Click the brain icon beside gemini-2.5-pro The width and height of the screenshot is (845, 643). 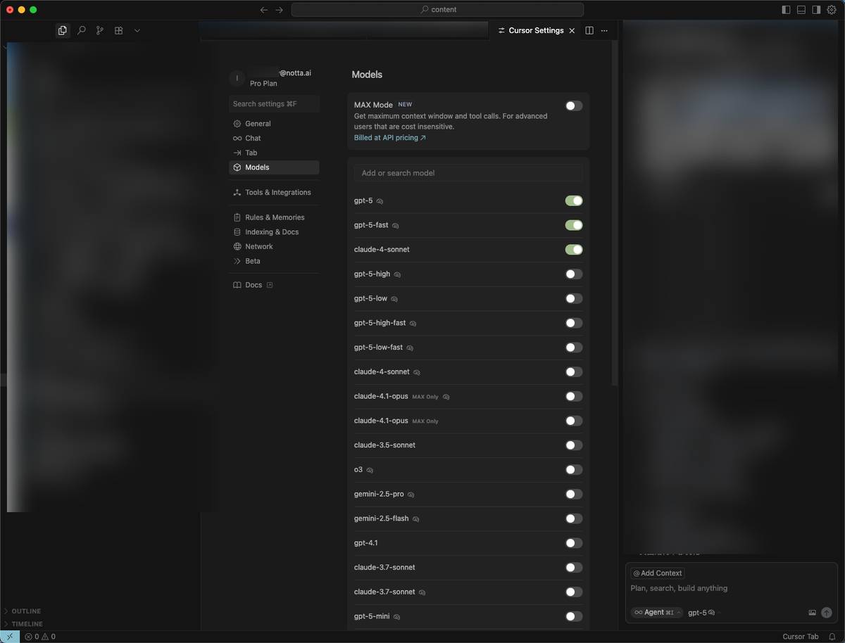click(x=411, y=495)
